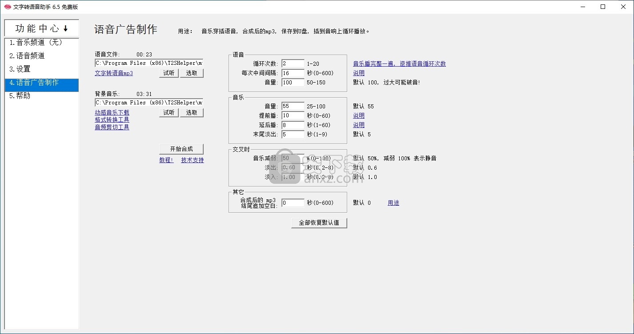The height and width of the screenshot is (334, 634).
Task: Click text 默认 100, 过大可能破音!
Action: (x=387, y=83)
